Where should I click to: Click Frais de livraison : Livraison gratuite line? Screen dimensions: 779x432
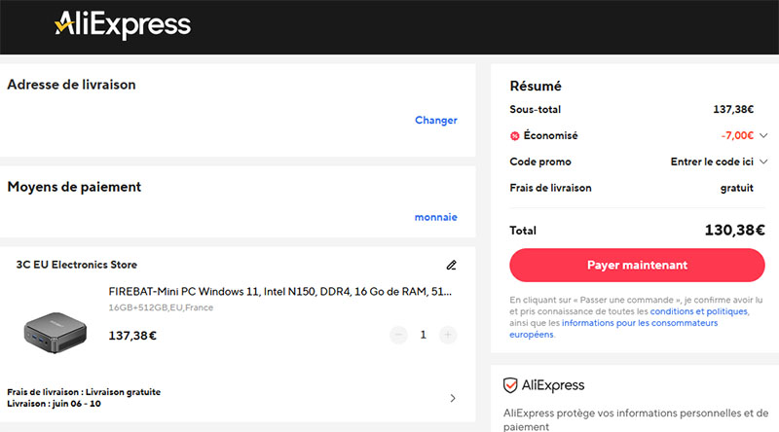coord(84,392)
